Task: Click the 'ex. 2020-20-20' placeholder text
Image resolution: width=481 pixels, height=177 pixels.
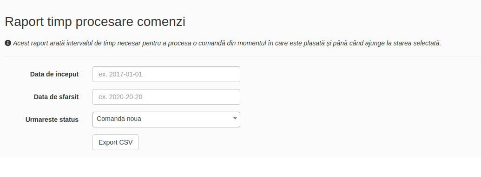Action: pos(120,97)
